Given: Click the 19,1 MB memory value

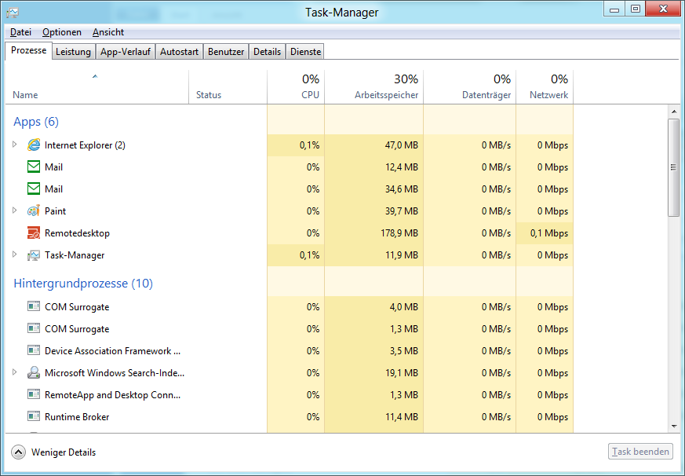Looking at the screenshot, I should 402,373.
